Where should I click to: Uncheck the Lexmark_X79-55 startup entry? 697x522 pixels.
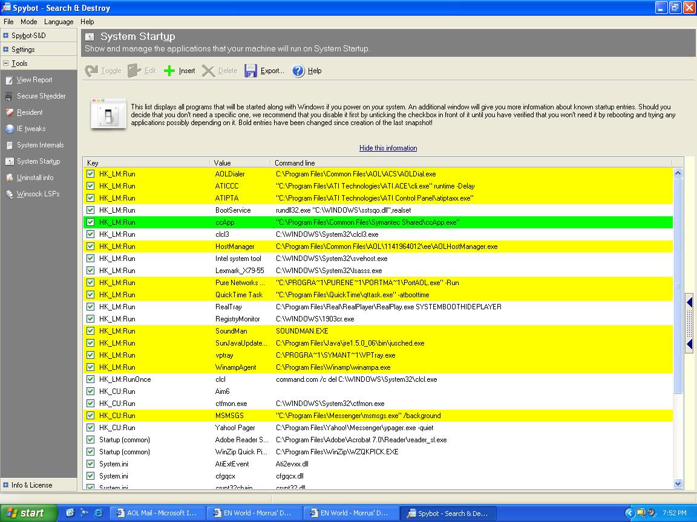[x=91, y=270]
